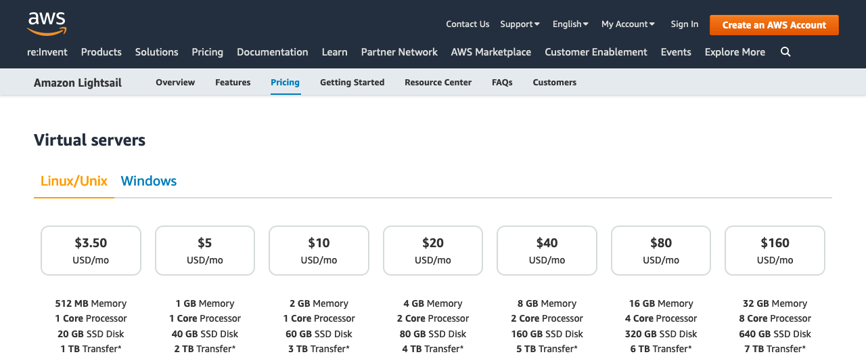Screen dimensions: 866x363
Task: Click the 16 GB Memory text
Action: pyautogui.click(x=661, y=303)
